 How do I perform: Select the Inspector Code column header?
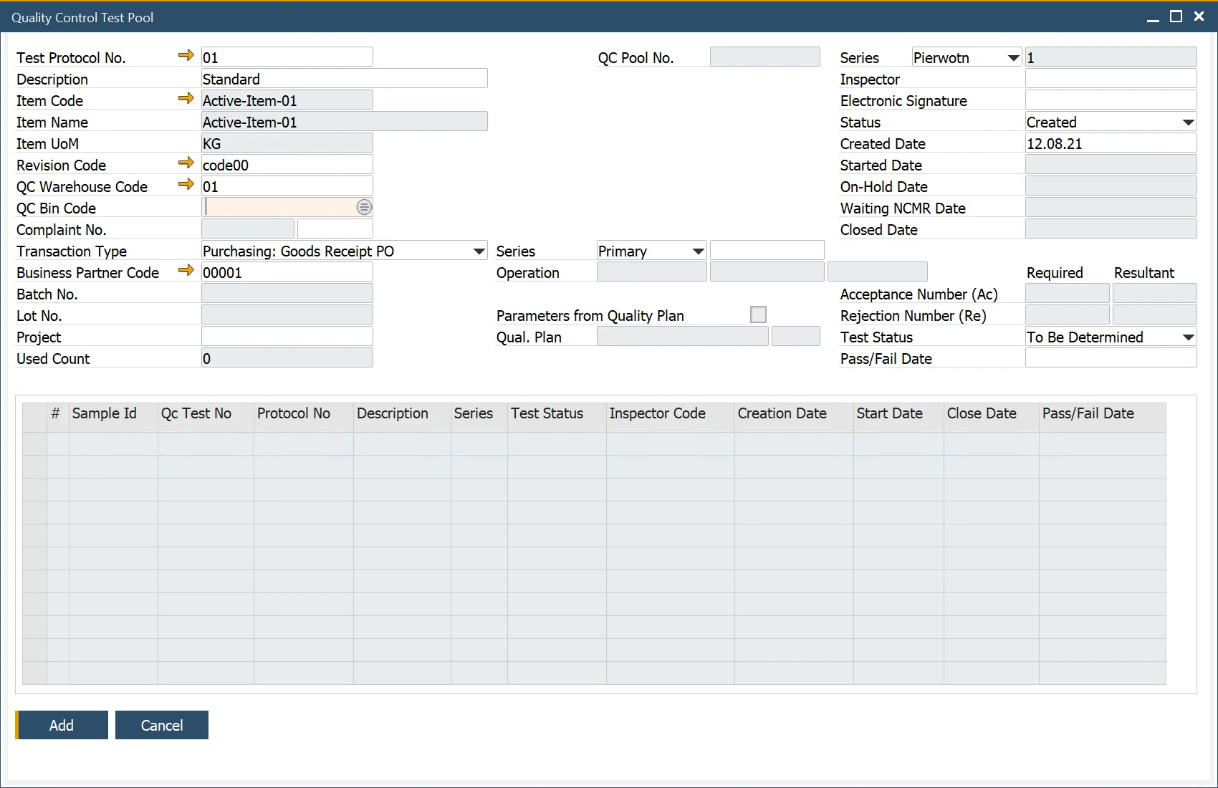(657, 413)
